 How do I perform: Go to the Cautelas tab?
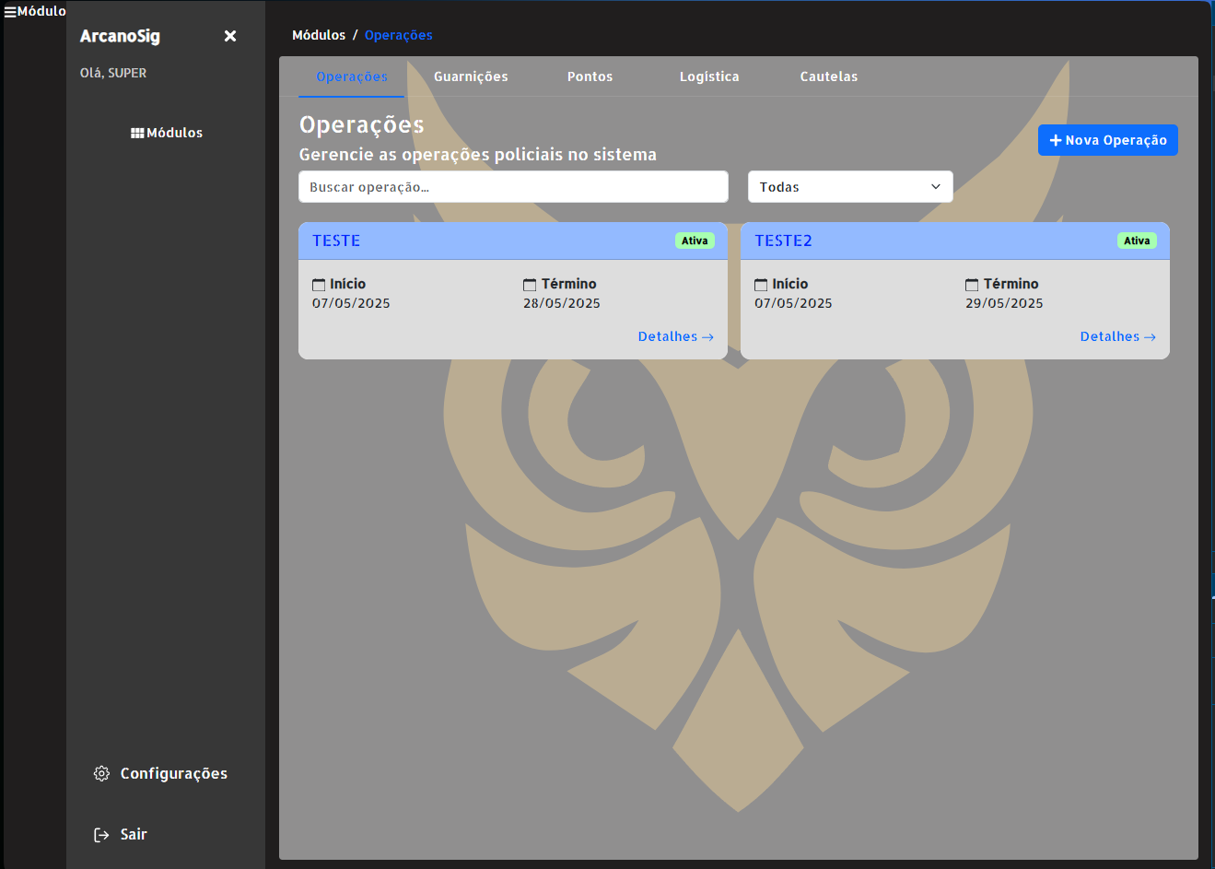[828, 76]
